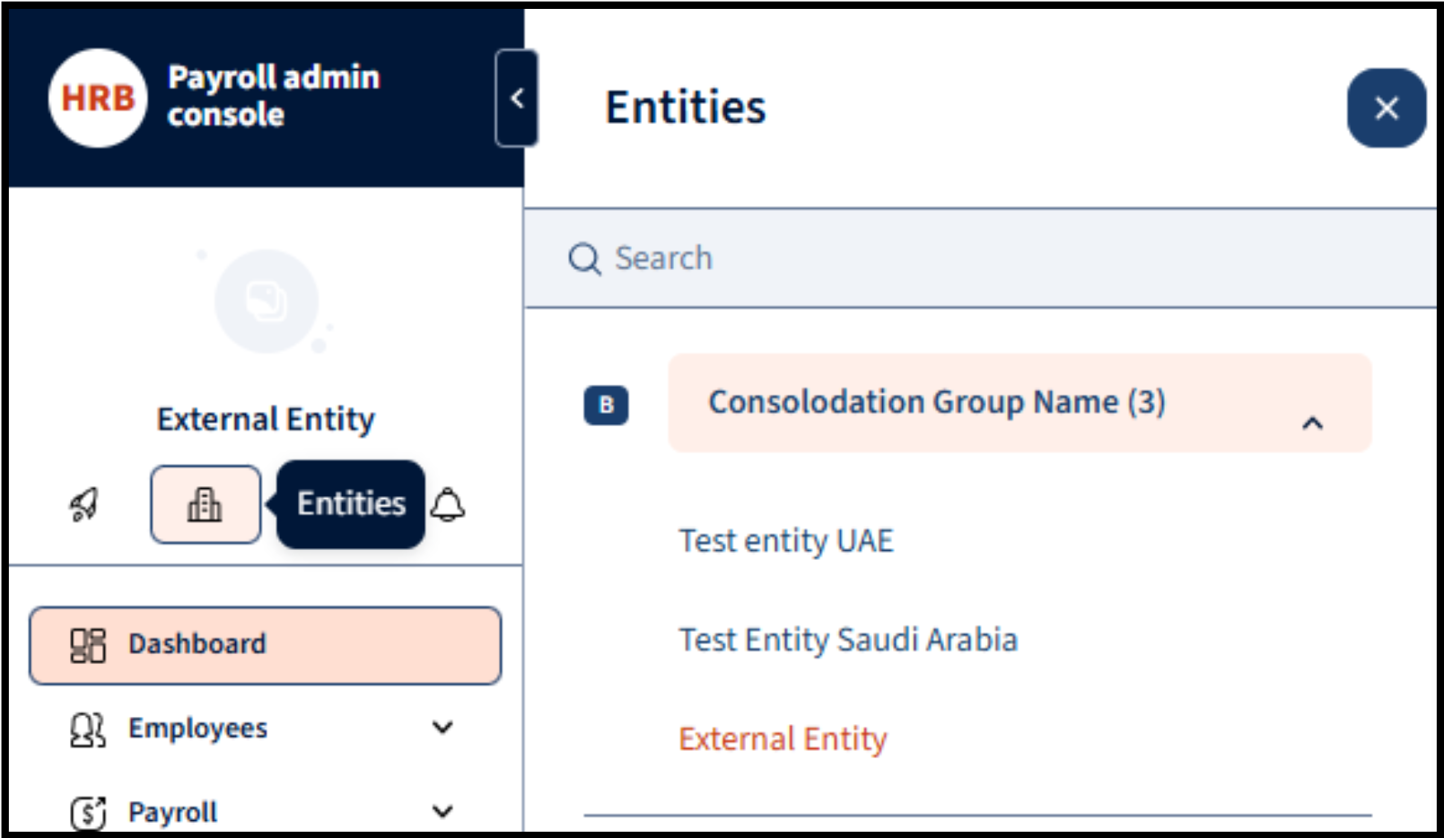
Task: Expand the Payroll chevron
Action: [x=442, y=811]
